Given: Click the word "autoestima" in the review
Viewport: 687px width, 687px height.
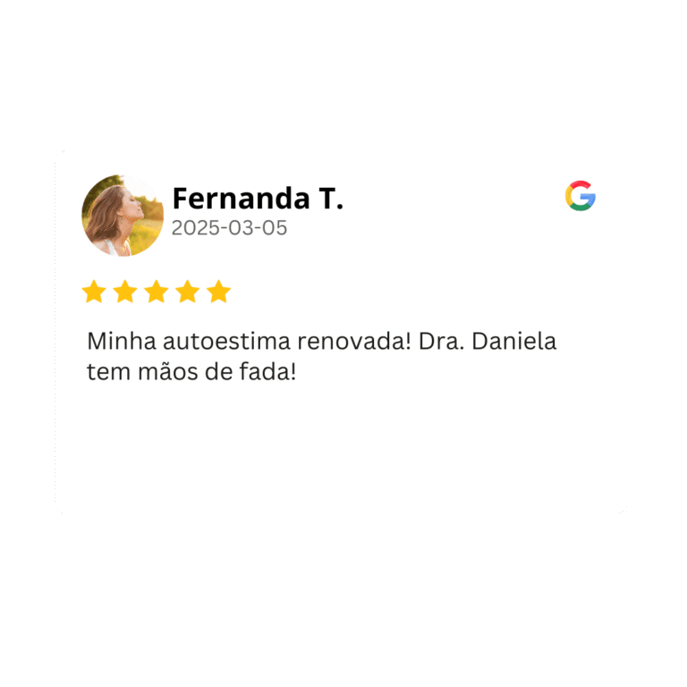Looking at the screenshot, I should [226, 341].
